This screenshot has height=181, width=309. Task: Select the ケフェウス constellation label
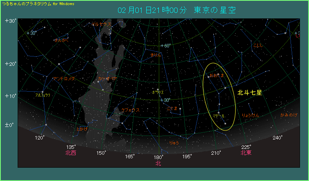click(x=130, y=110)
